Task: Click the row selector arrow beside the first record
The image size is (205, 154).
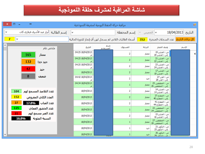Action: click(x=195, y=54)
